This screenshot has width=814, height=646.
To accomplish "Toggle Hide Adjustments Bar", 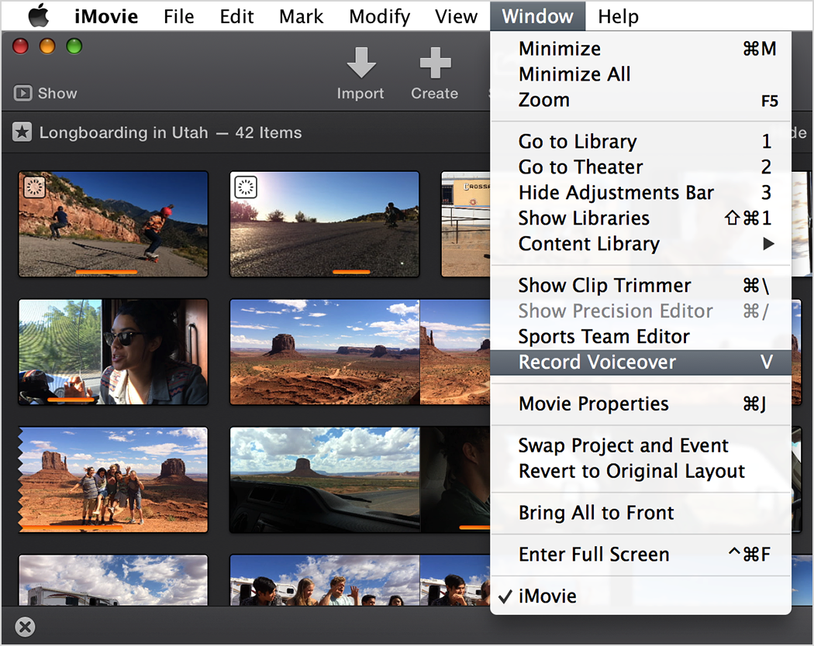I will click(616, 193).
